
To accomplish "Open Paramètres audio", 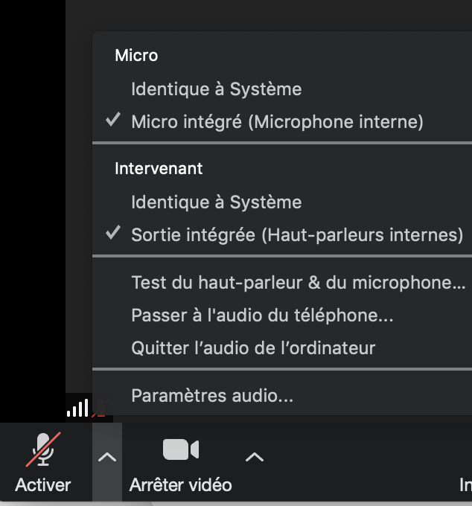I will click(212, 396).
